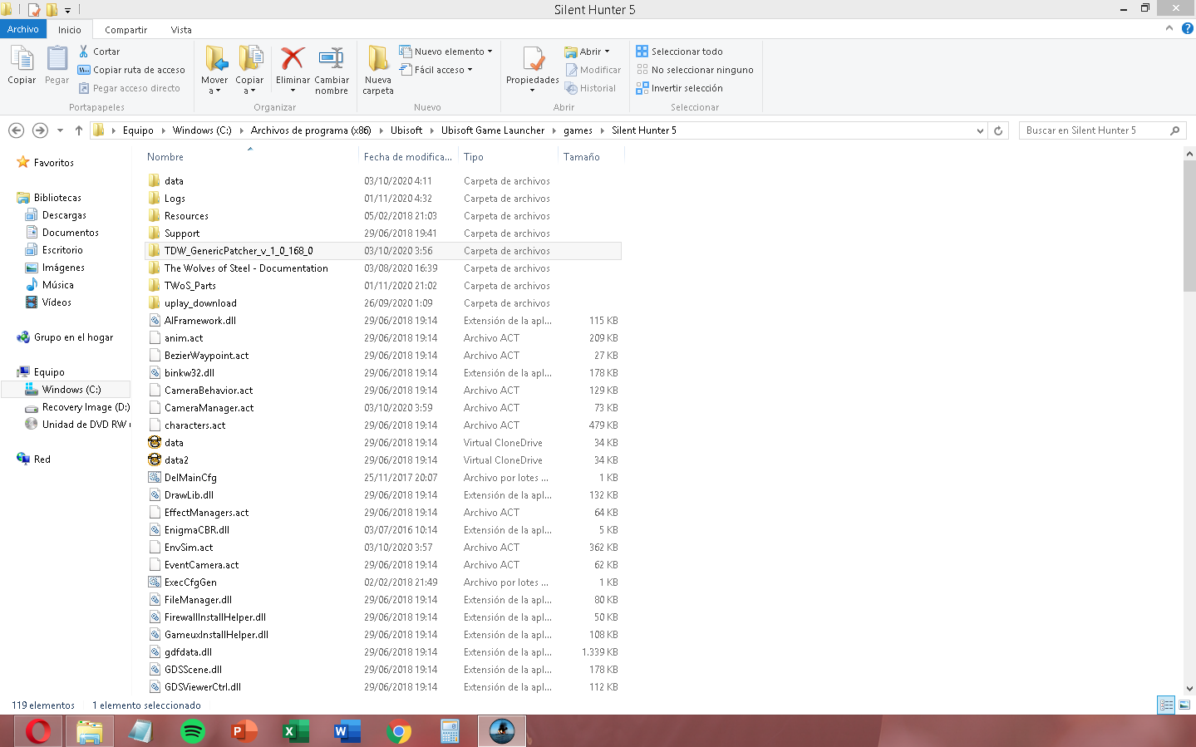Select the CameraManager.act file
Image resolution: width=1196 pixels, height=747 pixels.
click(x=382, y=408)
